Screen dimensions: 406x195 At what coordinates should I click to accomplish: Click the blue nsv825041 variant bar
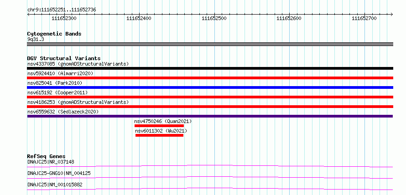click(210, 87)
